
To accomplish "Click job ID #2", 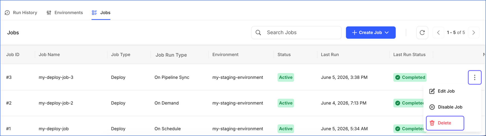I will (9, 103).
